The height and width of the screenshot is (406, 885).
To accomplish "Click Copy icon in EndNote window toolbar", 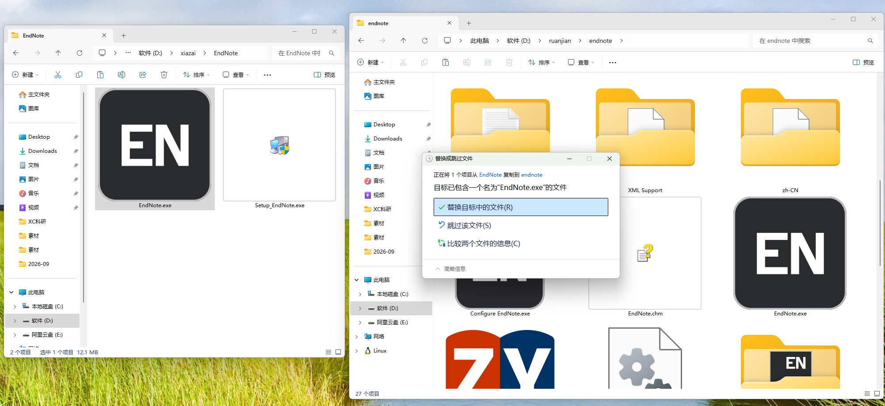I will [x=79, y=75].
